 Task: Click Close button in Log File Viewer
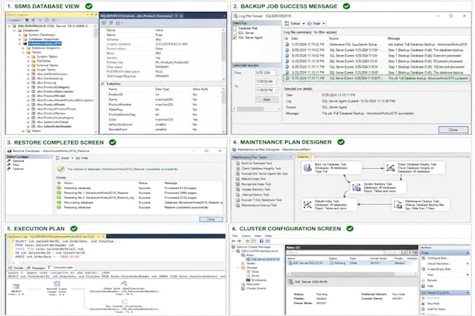pos(453,130)
